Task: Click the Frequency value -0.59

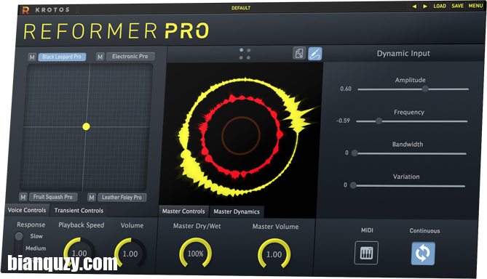Action: click(x=343, y=121)
